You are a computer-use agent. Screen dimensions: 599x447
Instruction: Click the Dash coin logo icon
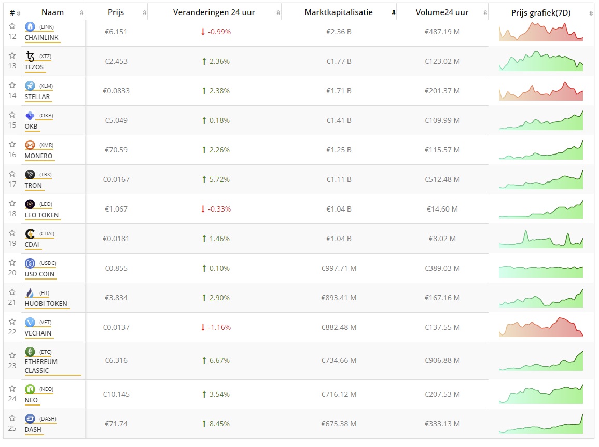[30, 418]
